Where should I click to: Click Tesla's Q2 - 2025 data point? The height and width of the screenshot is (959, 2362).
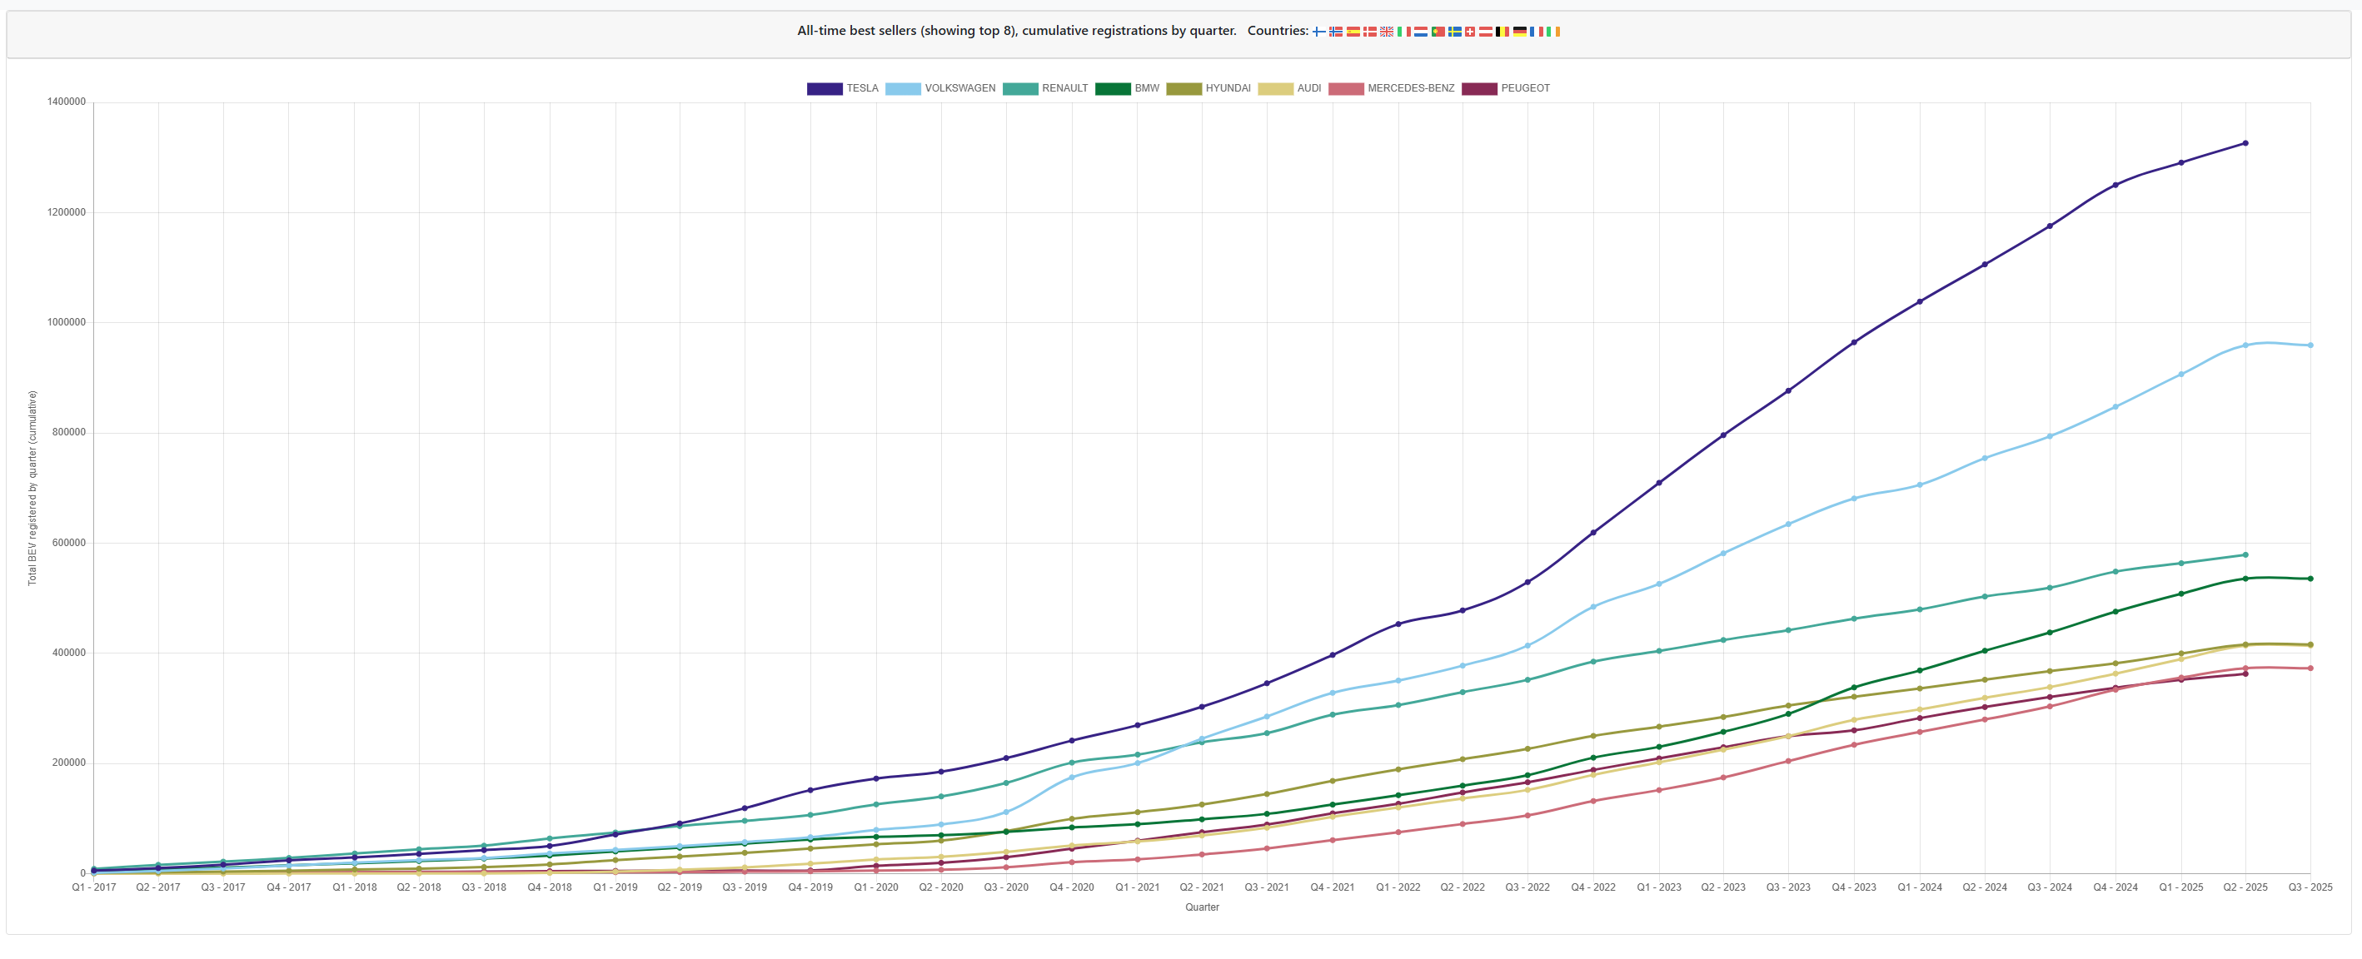coord(2245,144)
